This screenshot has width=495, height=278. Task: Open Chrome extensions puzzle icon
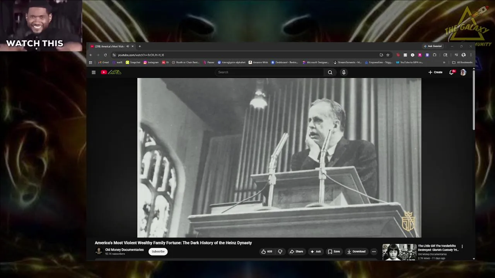point(435,55)
